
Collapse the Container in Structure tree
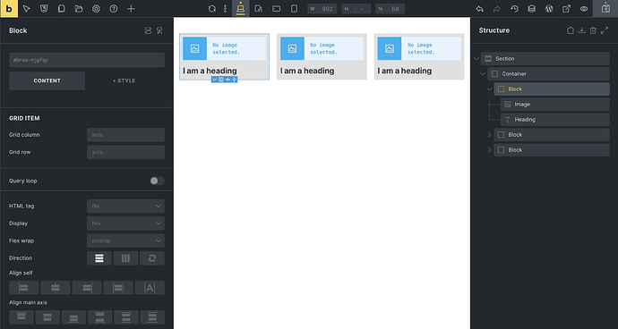click(483, 74)
